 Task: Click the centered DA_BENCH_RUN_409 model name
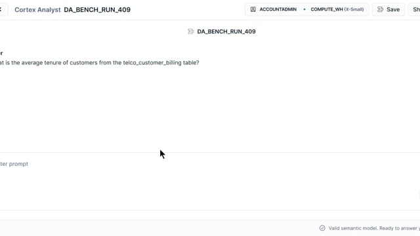pos(226,31)
